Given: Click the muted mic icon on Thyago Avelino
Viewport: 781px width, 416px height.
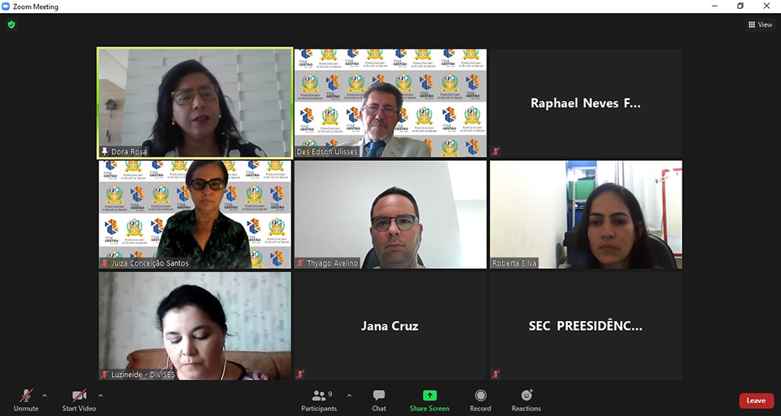Looking at the screenshot, I should (x=300, y=263).
